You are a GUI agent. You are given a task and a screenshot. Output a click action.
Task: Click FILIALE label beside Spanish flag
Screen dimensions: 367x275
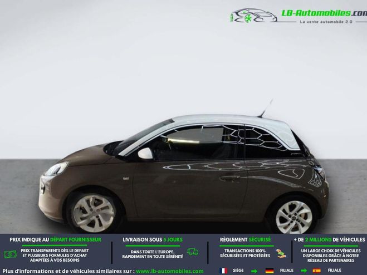tap(335, 271)
